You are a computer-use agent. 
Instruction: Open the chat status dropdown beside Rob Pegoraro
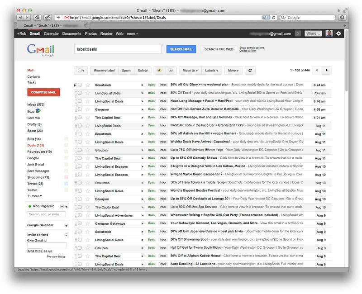(x=62, y=206)
